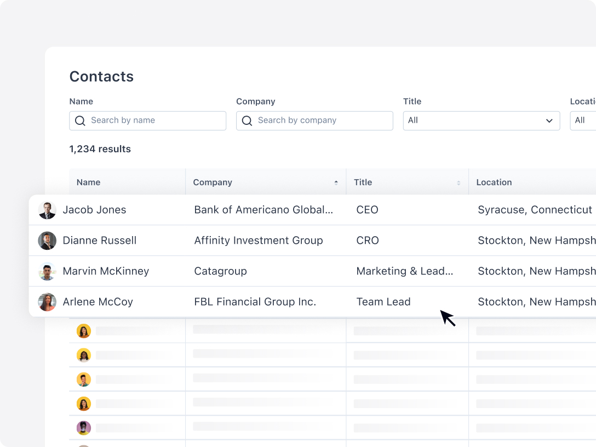This screenshot has height=447, width=596.
Task: Click the Location column header
Action: point(494,182)
